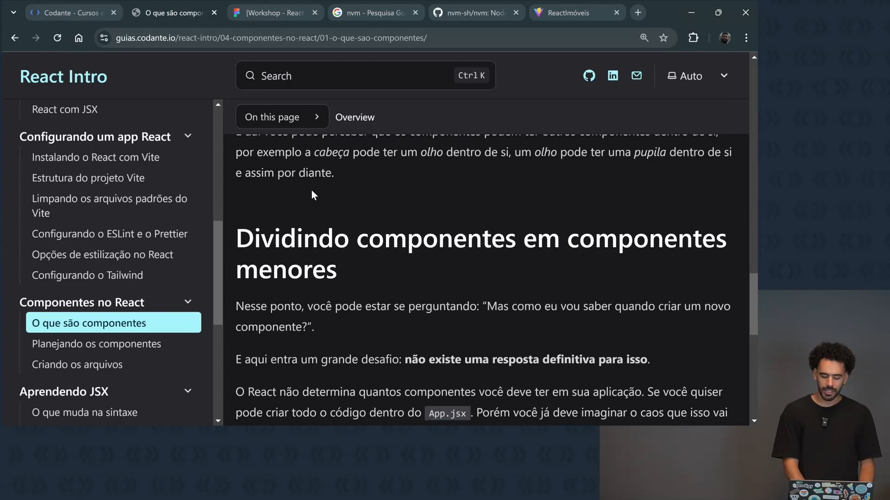Collapse the Aprendendo JSX section

coord(188,391)
